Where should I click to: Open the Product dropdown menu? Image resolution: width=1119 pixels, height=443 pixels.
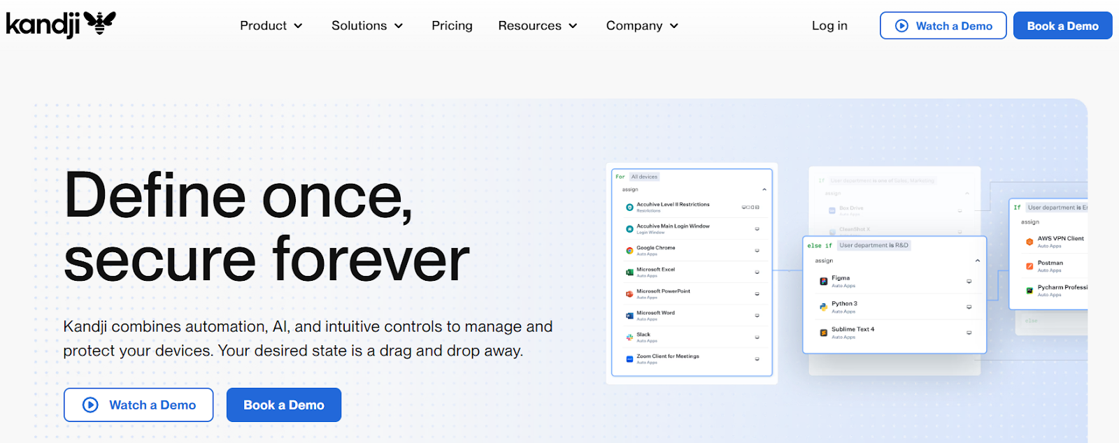tap(271, 26)
